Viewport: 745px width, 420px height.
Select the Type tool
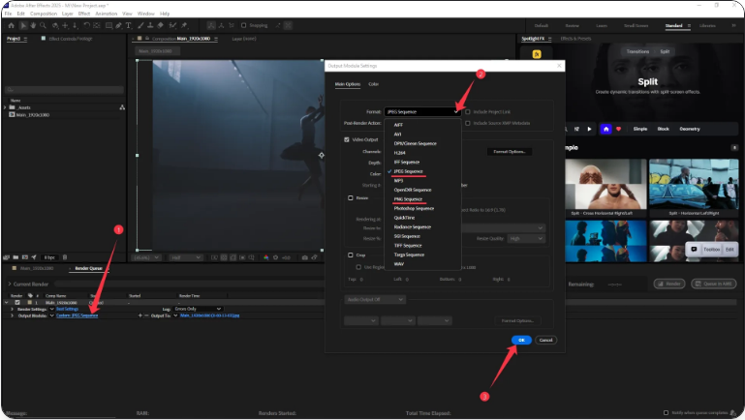(130, 25)
